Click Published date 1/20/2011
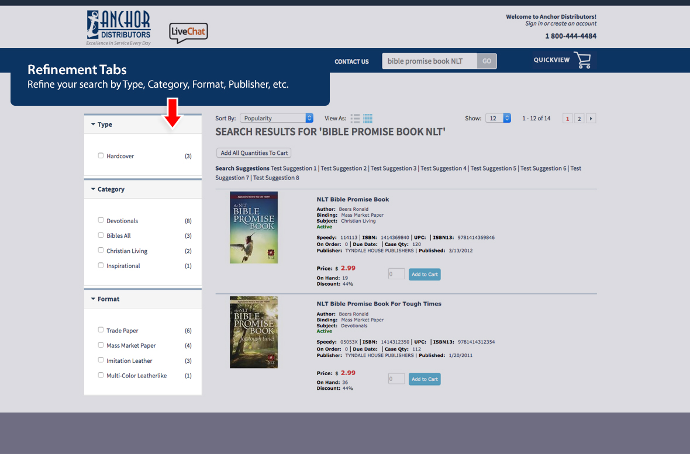The height and width of the screenshot is (454, 690). (x=460, y=355)
